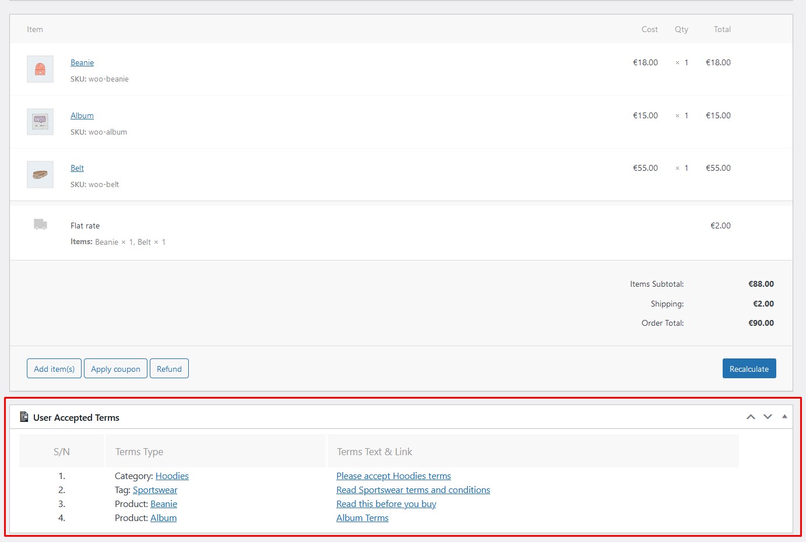
Task: Open the Album order item link
Action: point(82,115)
